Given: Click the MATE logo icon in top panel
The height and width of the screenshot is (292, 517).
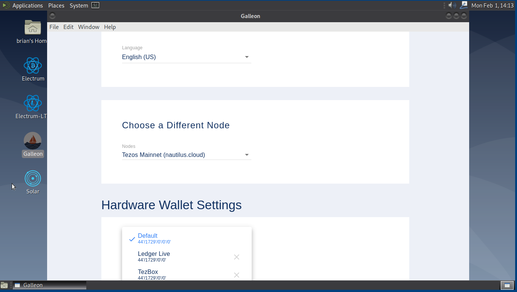Looking at the screenshot, I should click(x=6, y=5).
